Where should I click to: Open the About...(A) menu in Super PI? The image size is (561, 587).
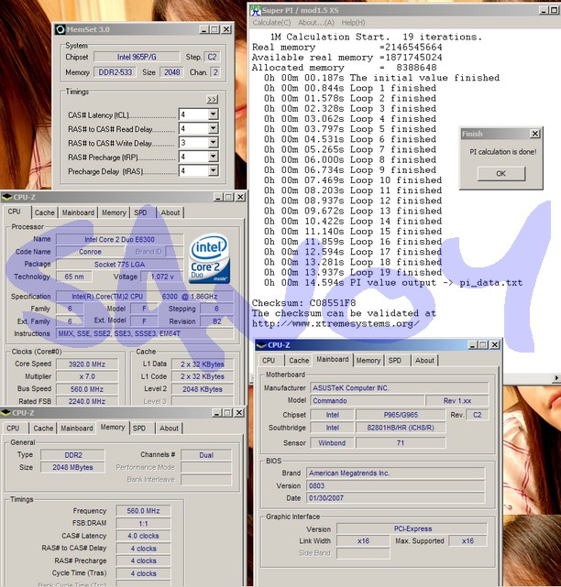point(316,23)
